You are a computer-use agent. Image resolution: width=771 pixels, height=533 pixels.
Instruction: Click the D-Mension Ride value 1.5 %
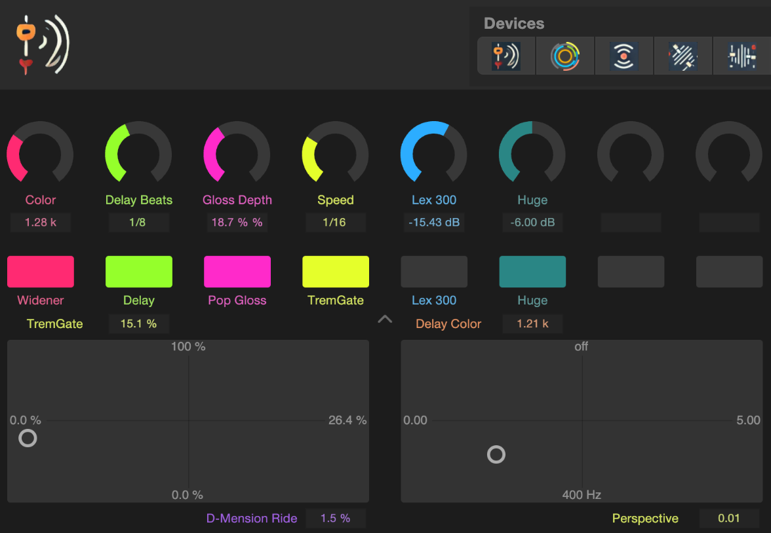336,518
